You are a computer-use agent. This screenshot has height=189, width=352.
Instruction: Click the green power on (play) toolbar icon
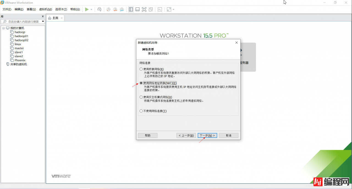tap(87, 9)
